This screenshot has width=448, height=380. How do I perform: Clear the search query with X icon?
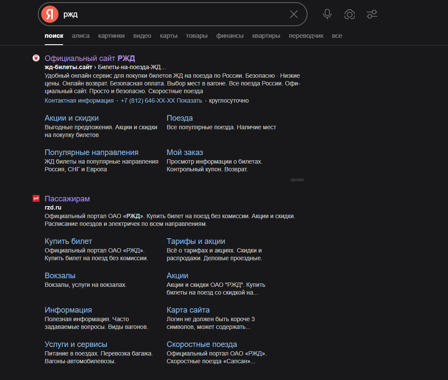(x=294, y=14)
